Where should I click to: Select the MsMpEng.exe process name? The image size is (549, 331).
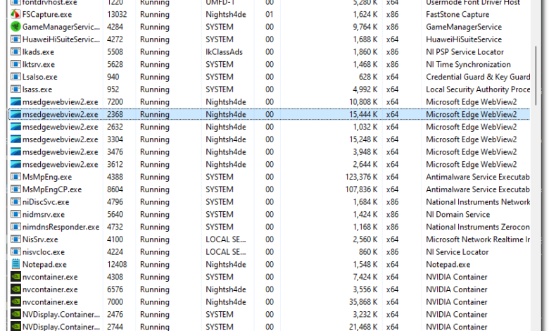47,177
